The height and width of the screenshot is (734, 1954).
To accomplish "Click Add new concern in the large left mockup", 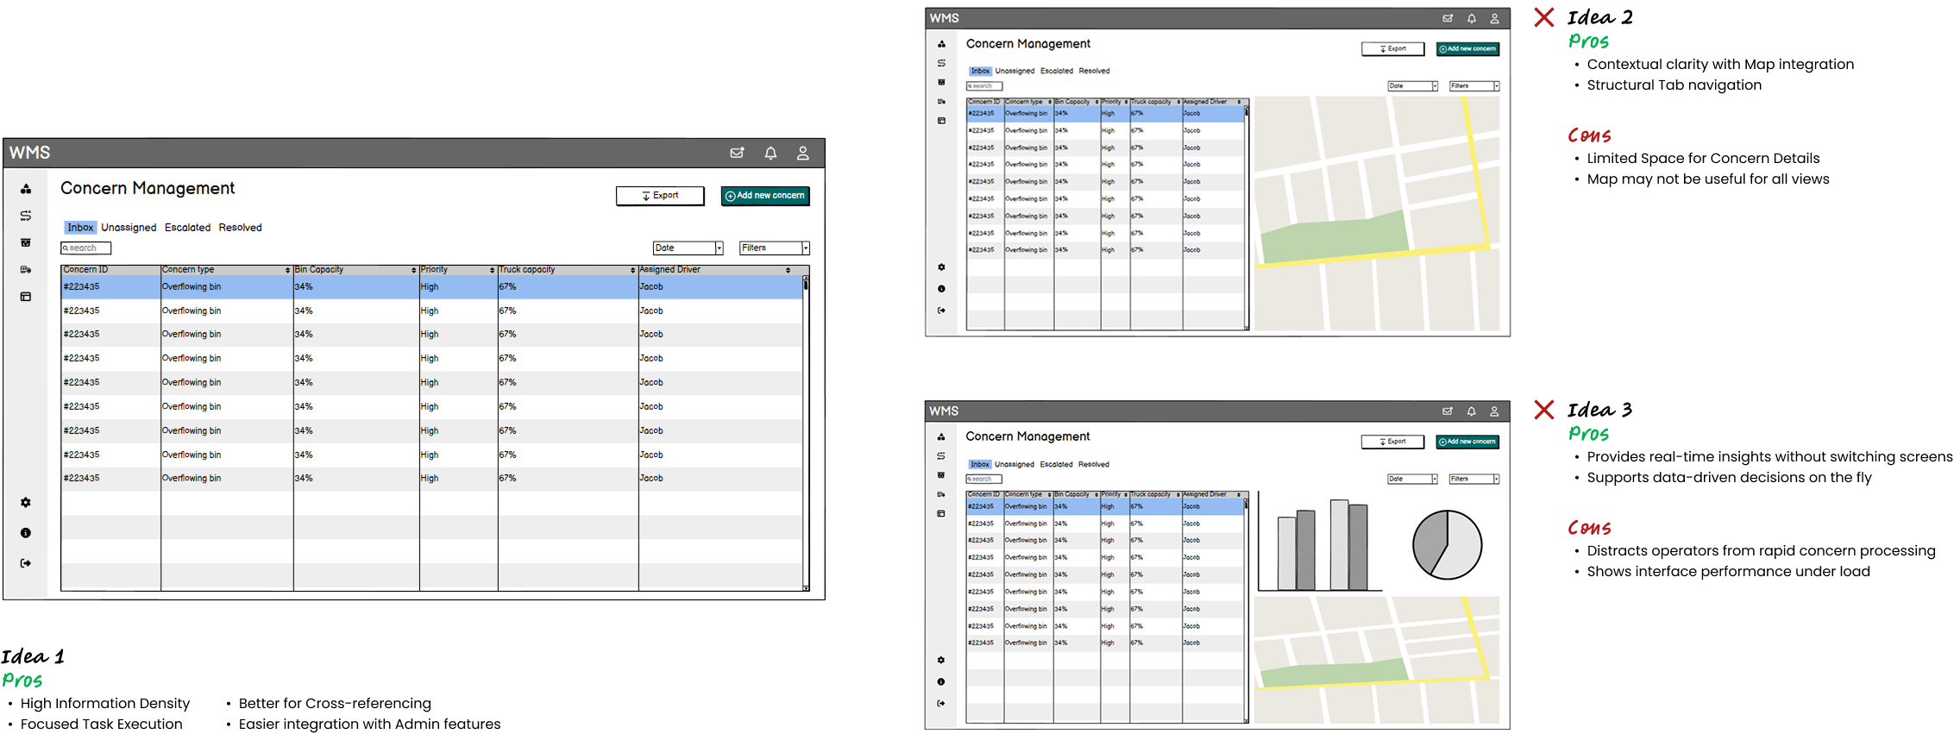I will tap(765, 196).
